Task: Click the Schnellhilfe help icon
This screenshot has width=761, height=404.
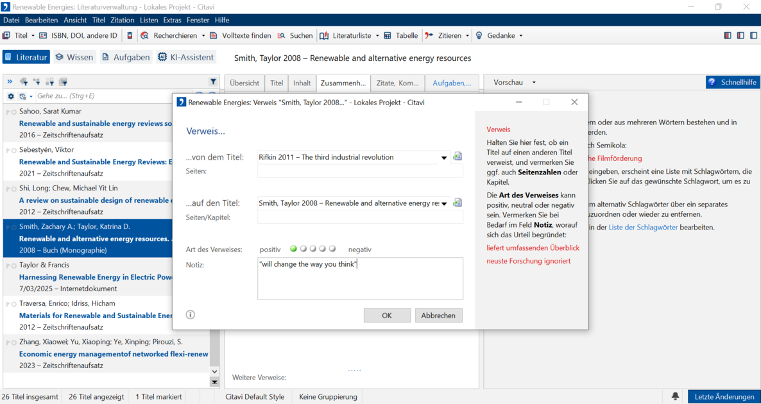Action: (712, 82)
